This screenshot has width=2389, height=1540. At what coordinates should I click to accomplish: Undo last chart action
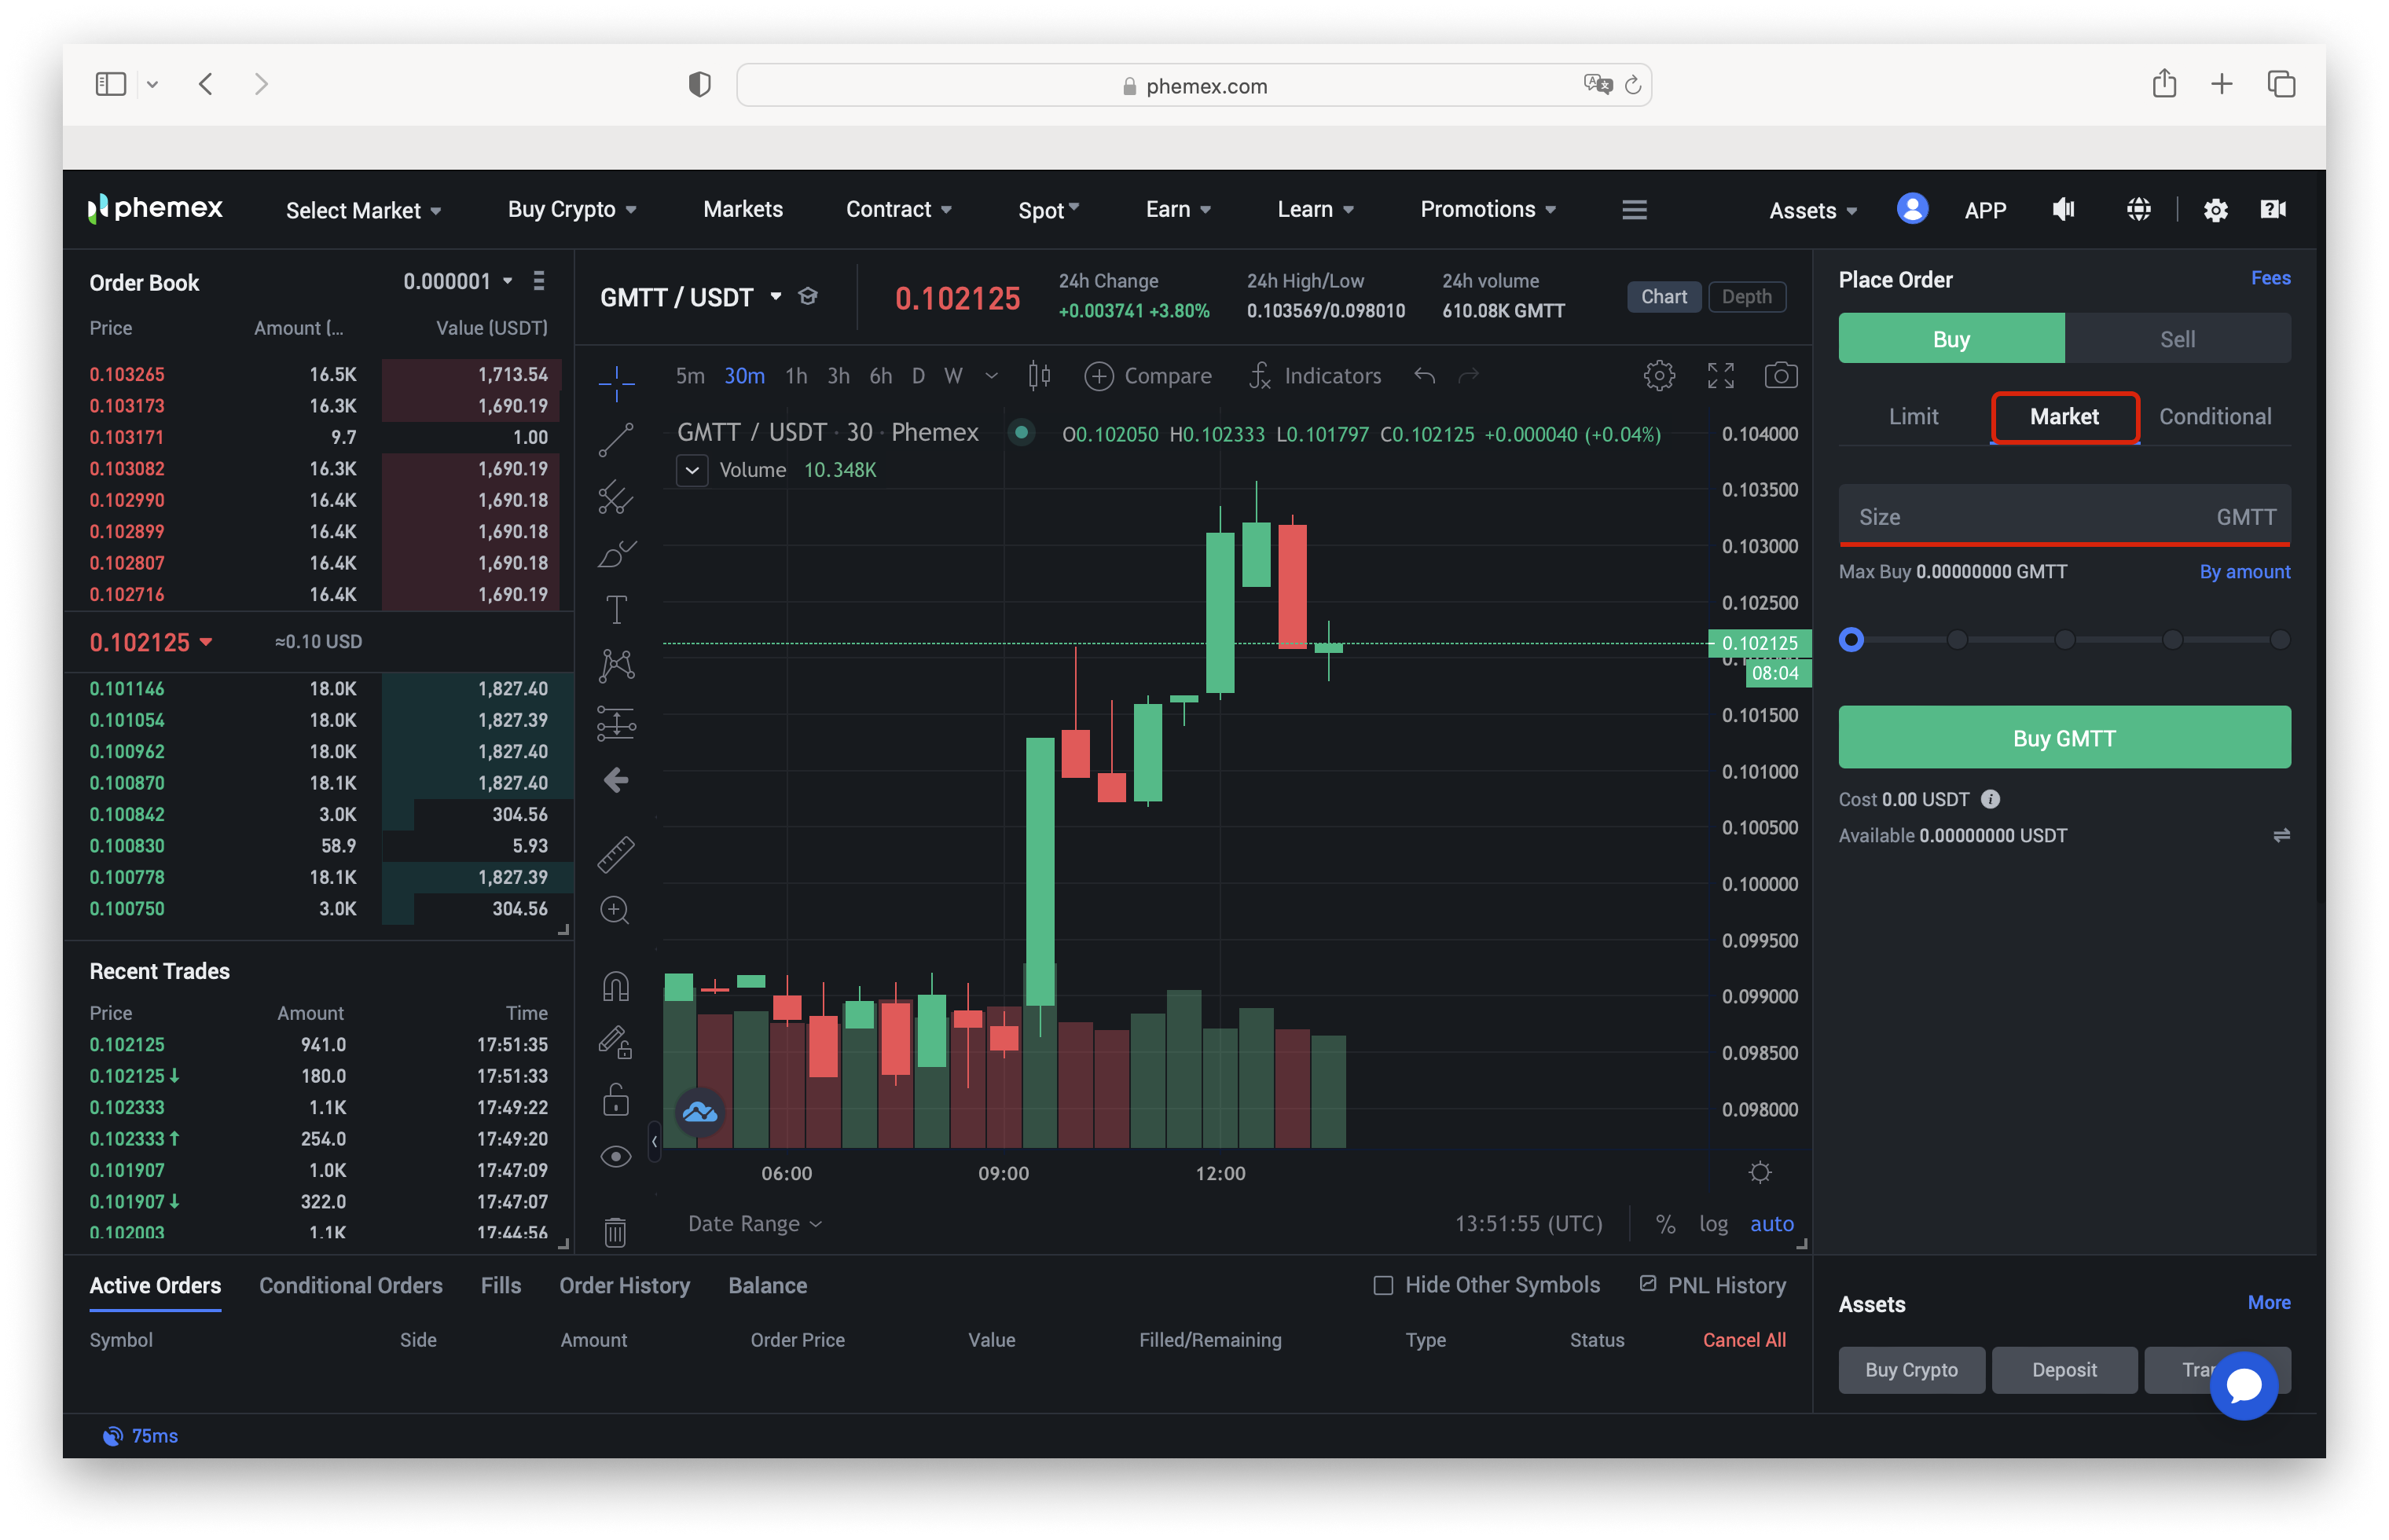[x=1425, y=376]
